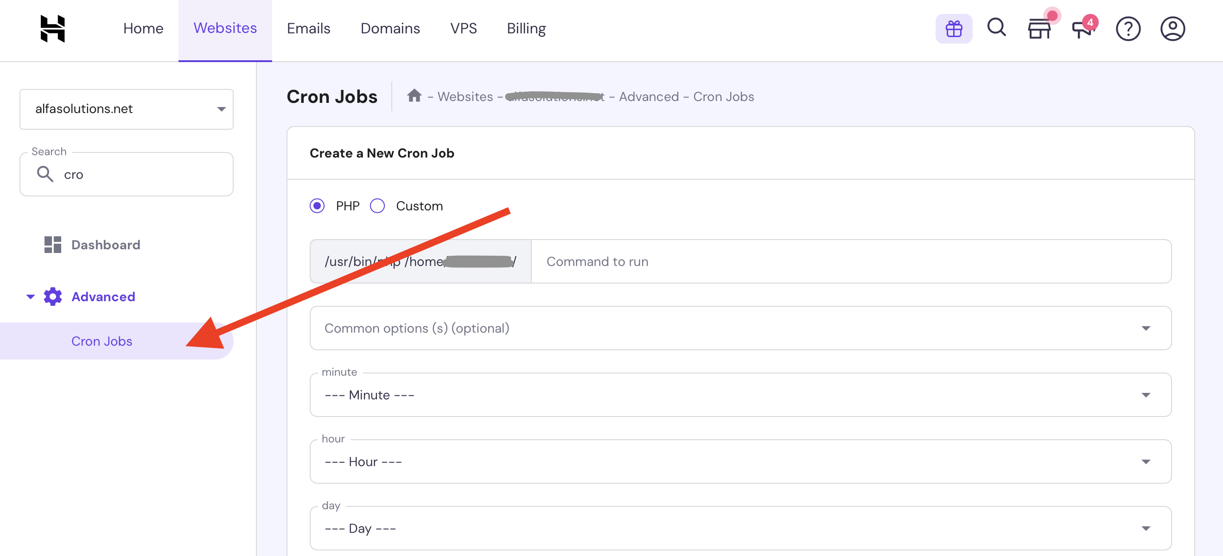Open the Hour dropdown
The image size is (1223, 556).
point(740,461)
